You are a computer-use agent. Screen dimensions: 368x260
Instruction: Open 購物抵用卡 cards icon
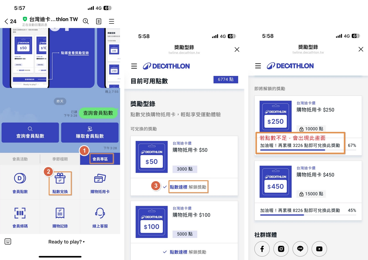point(100,178)
